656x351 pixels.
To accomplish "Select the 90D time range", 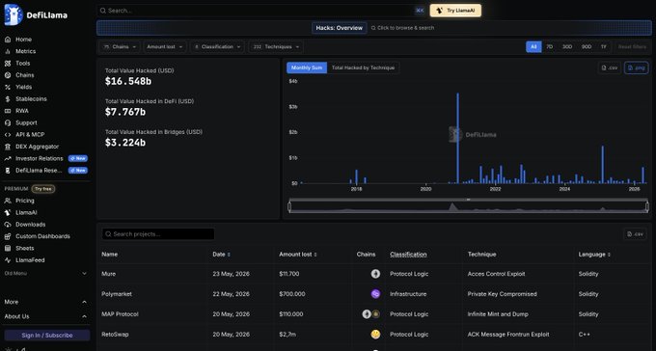I will tap(587, 47).
